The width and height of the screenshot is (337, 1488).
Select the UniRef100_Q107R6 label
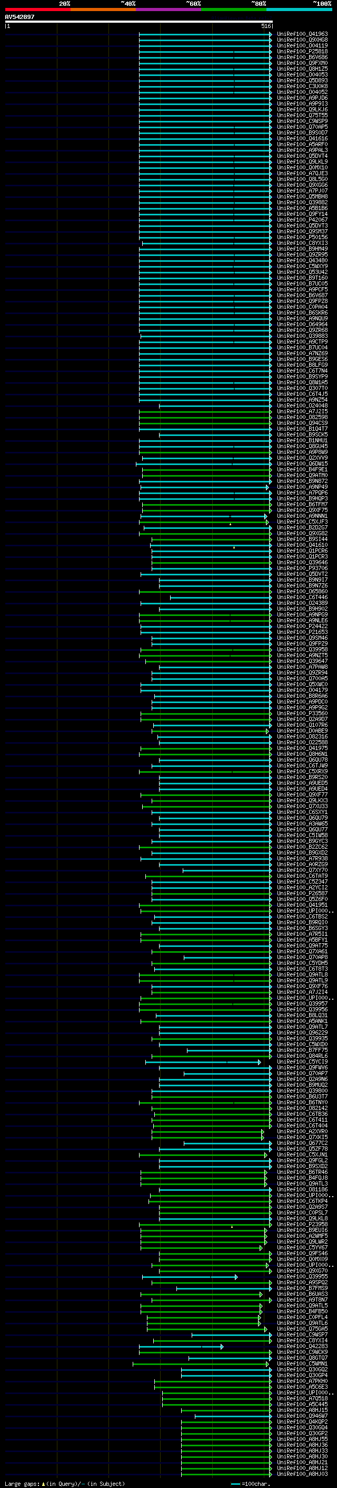pos(302,725)
